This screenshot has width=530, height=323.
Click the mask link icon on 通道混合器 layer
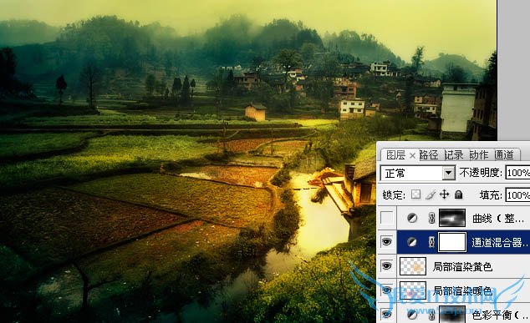[431, 242]
